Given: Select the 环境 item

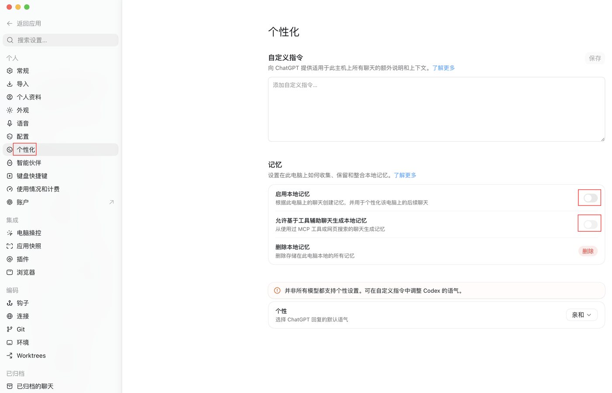Looking at the screenshot, I should click(60, 342).
